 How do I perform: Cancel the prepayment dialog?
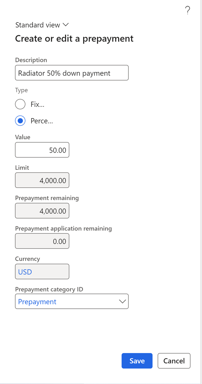[x=174, y=361]
